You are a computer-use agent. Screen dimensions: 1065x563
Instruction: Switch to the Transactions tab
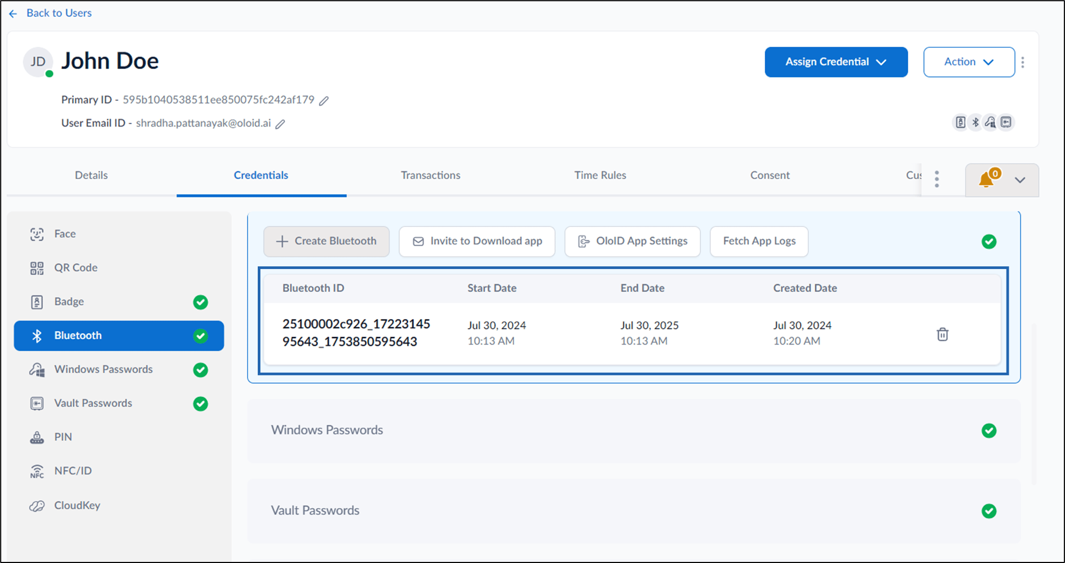[x=430, y=175]
